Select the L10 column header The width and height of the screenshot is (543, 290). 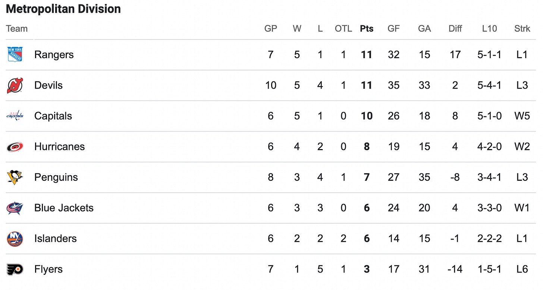(489, 29)
